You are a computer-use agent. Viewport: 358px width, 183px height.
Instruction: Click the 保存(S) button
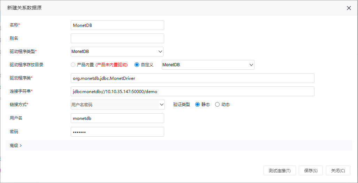(x=311, y=170)
